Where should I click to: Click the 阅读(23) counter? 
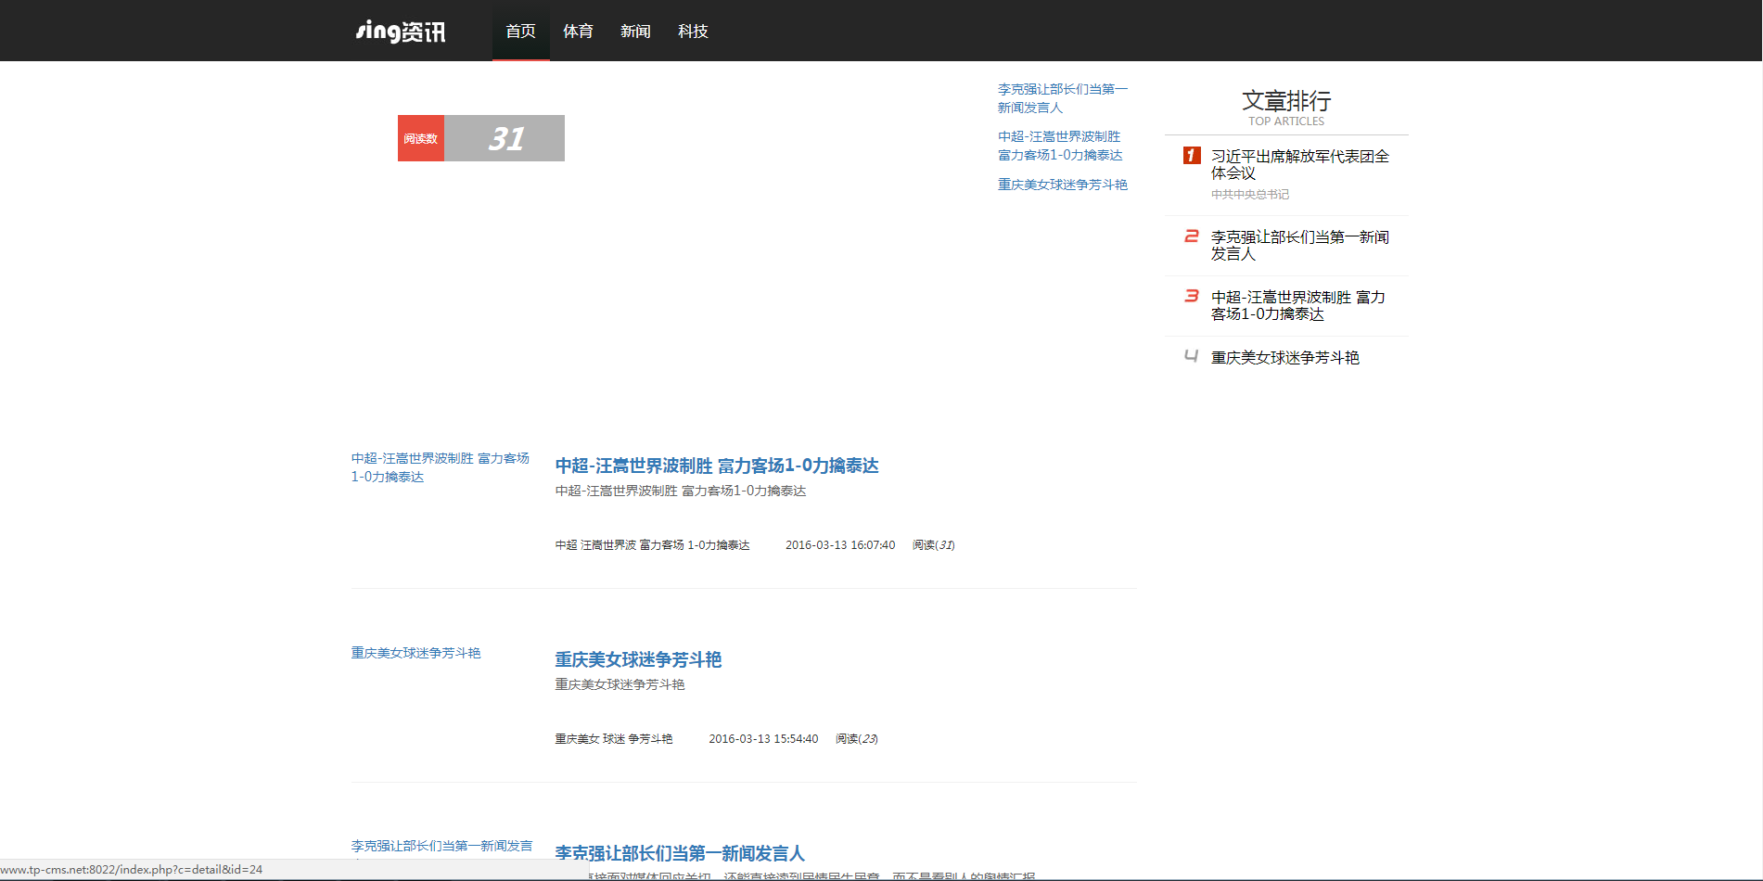857,739
